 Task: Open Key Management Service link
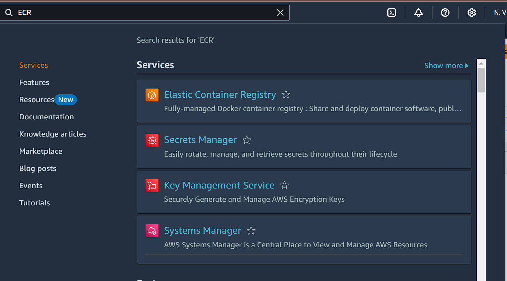pos(219,185)
